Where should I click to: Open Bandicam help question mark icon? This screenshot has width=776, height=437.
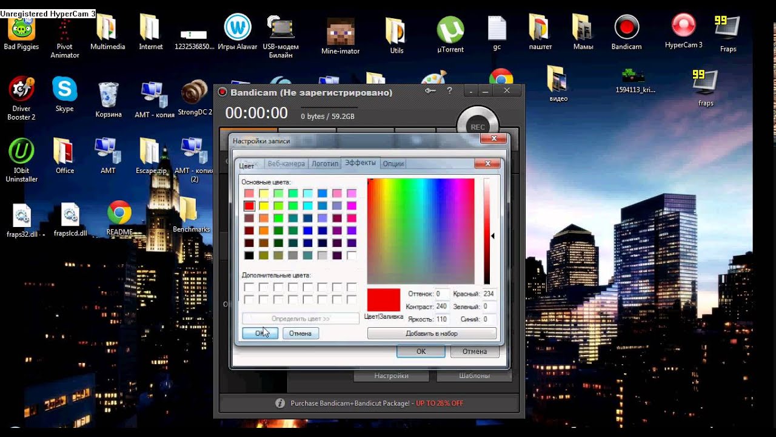click(449, 90)
